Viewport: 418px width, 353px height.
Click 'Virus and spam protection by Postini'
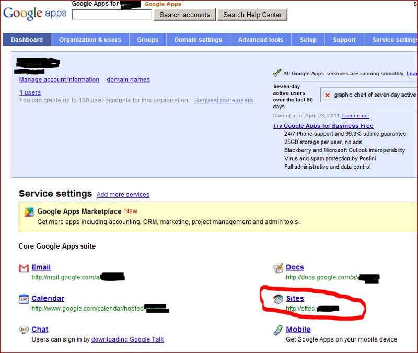(330, 159)
